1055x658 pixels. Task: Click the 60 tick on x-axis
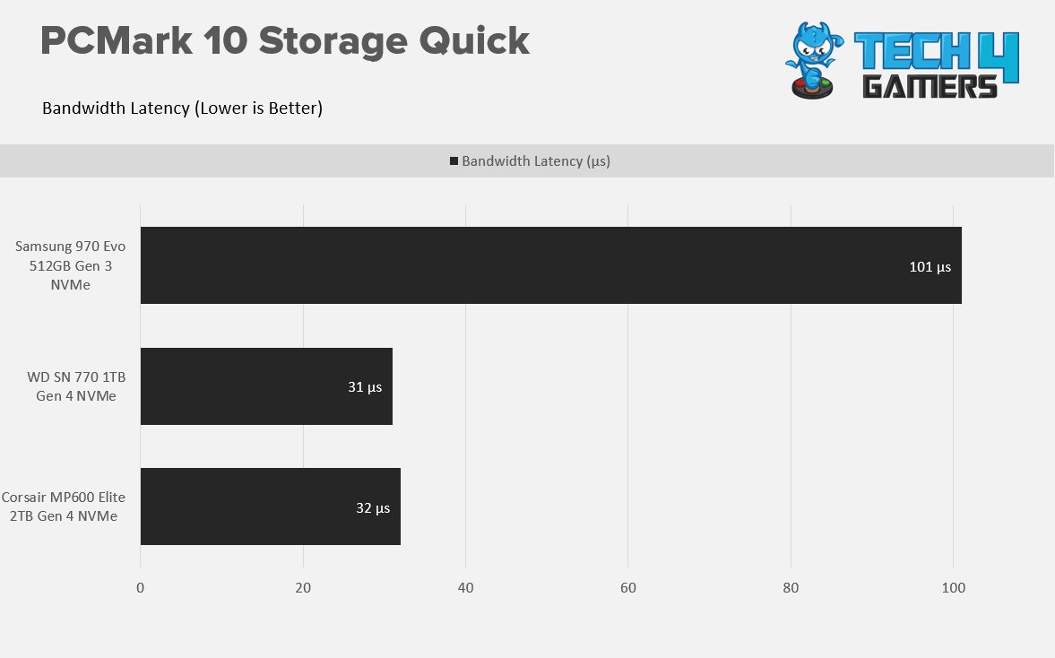coord(627,587)
